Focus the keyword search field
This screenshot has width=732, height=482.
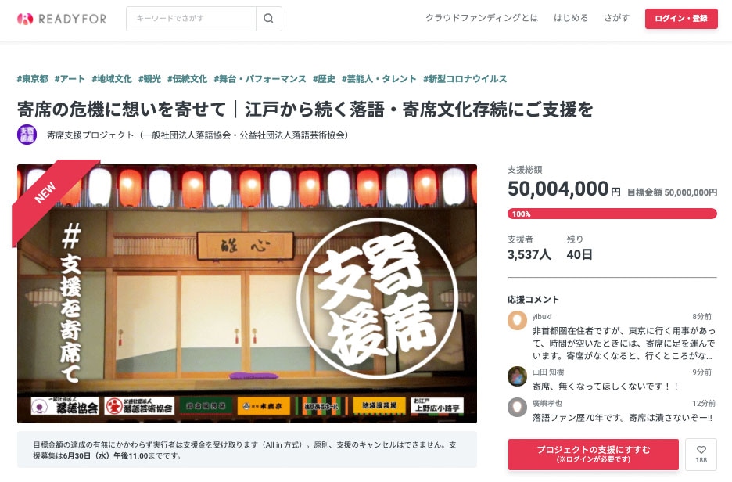(191, 19)
